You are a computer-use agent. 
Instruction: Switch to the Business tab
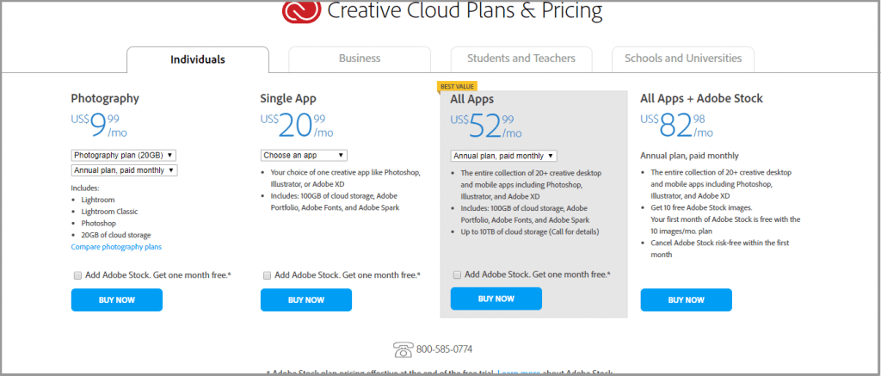(x=360, y=59)
